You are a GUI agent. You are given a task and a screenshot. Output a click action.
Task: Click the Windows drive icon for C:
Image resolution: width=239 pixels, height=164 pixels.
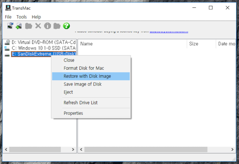tap(7, 48)
